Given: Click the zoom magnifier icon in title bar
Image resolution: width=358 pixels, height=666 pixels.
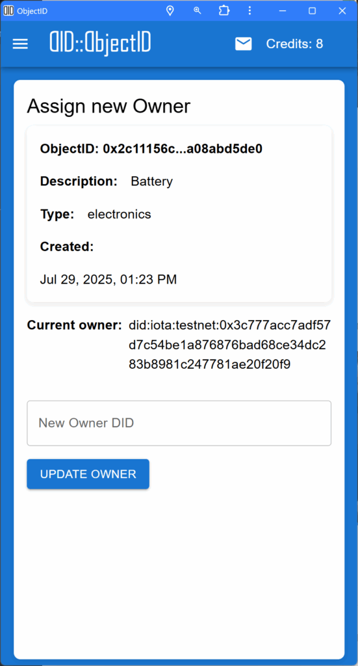Looking at the screenshot, I should point(198,11).
